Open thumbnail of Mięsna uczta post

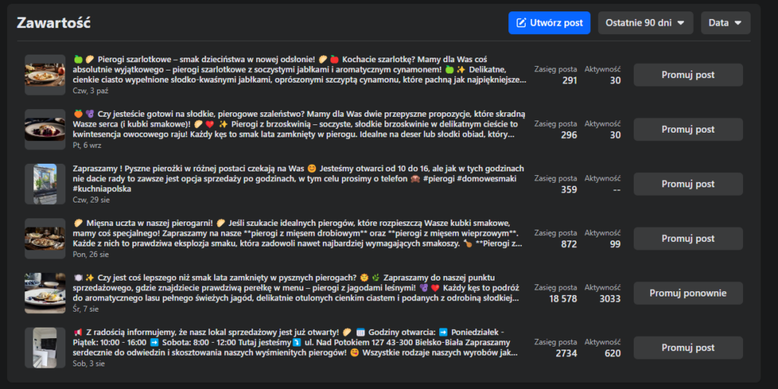(45, 239)
